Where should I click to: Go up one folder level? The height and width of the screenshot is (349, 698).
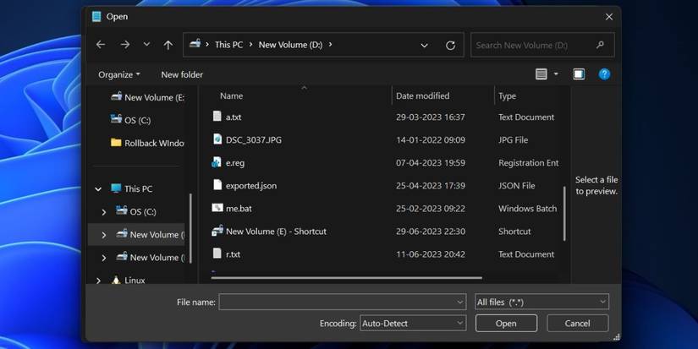click(x=168, y=45)
